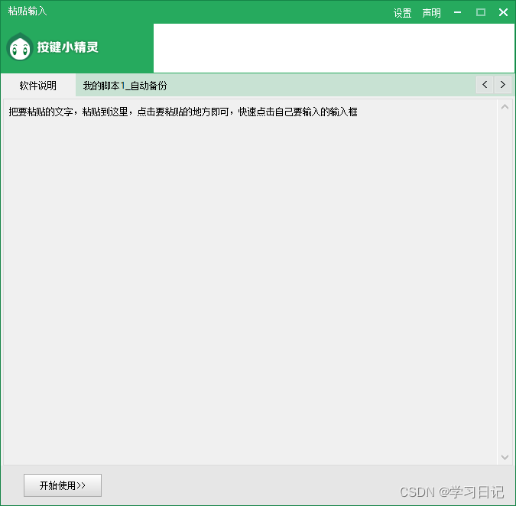516x506 pixels.
Task: Click the white banner area beside the logo
Action: pyautogui.click(x=334, y=48)
